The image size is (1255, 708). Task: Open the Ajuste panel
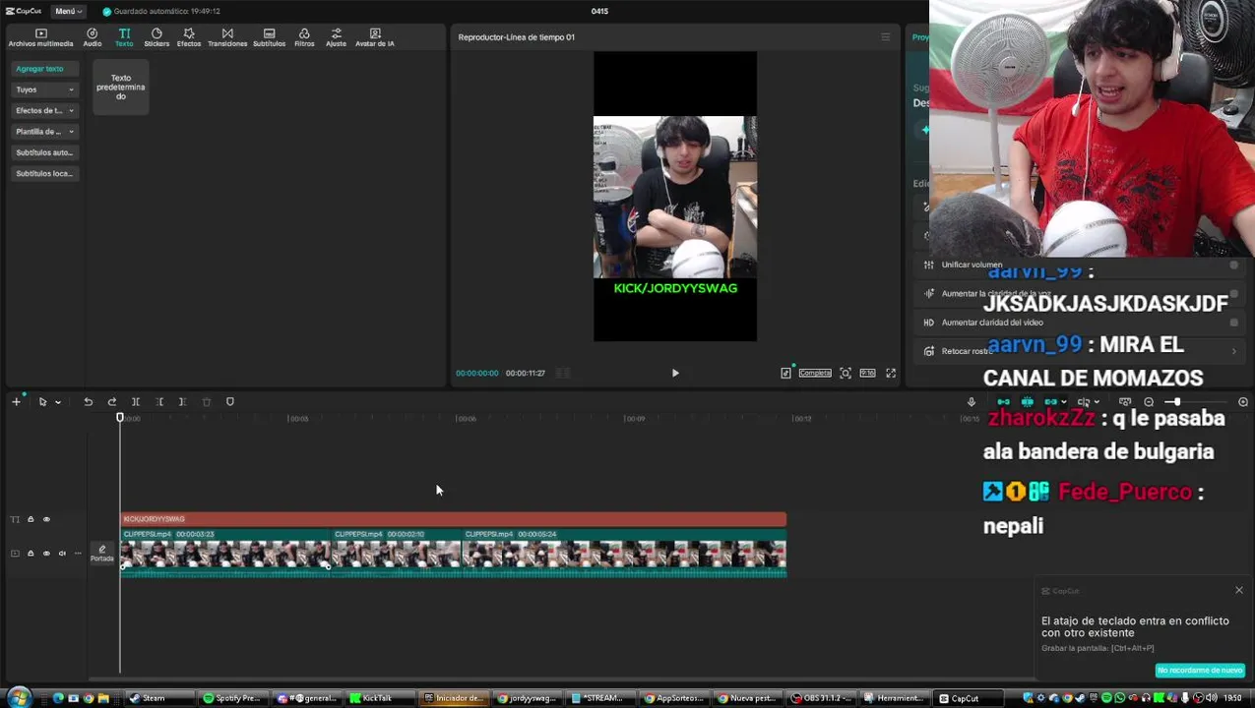click(336, 37)
